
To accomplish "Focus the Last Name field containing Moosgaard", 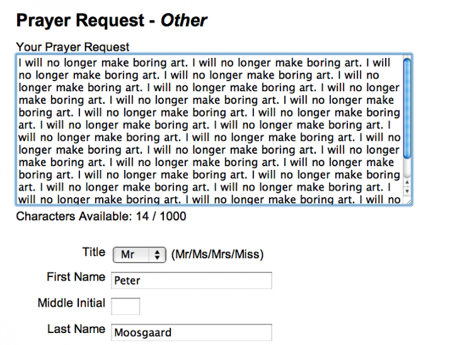I will (x=191, y=333).
